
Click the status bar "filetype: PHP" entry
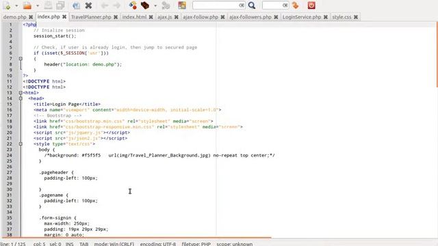[196, 244]
